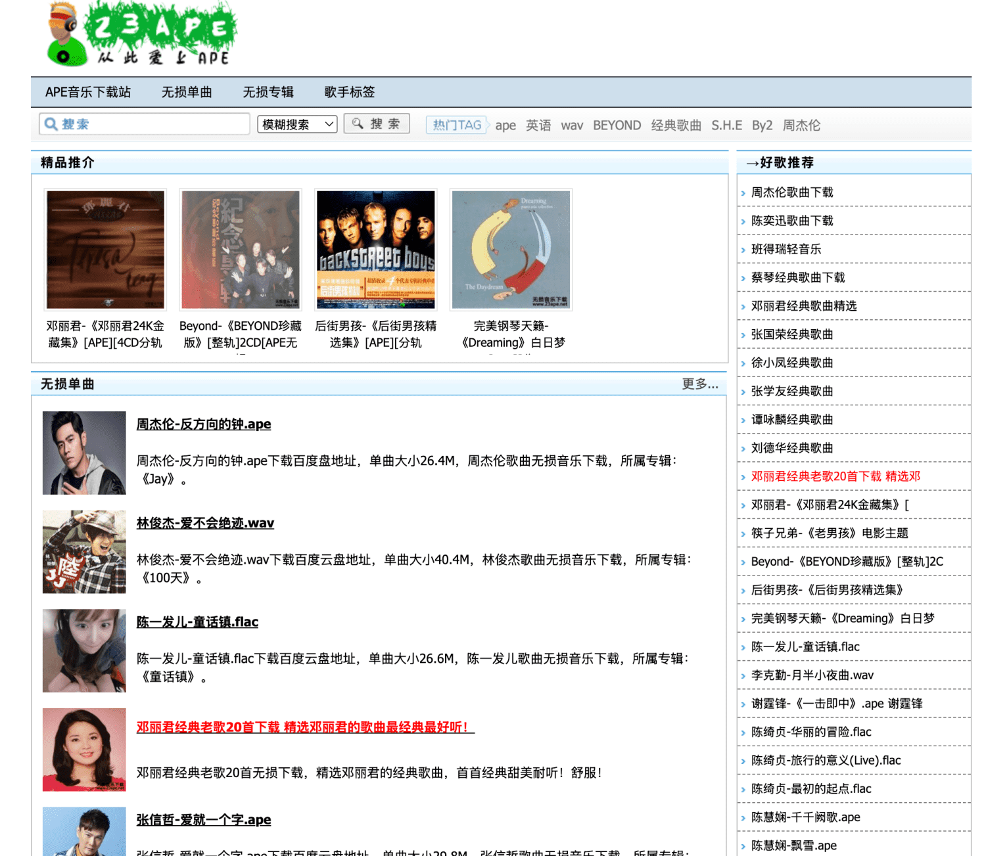
Task: Open 陈慧娴-飘雪.ape in the sidebar
Action: pos(794,845)
